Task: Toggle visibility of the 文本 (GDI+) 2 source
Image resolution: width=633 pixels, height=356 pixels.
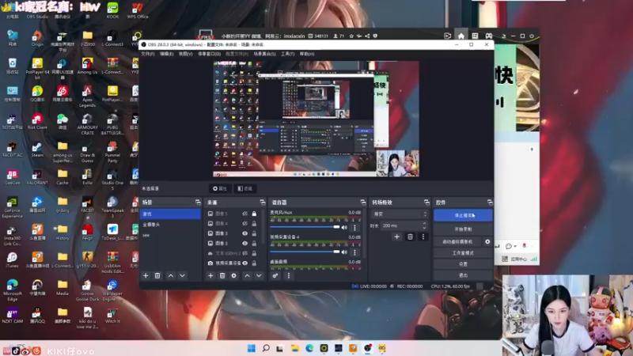Action: coord(244,253)
